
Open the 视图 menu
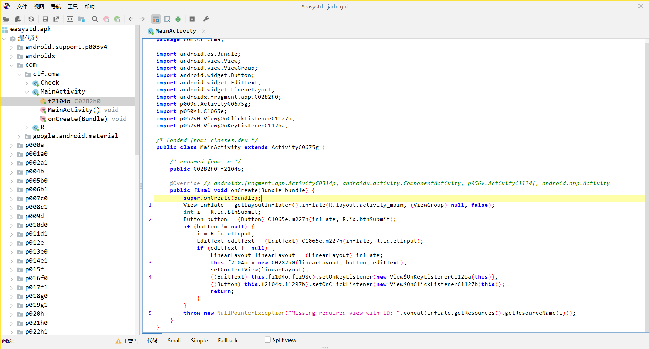[x=39, y=6]
